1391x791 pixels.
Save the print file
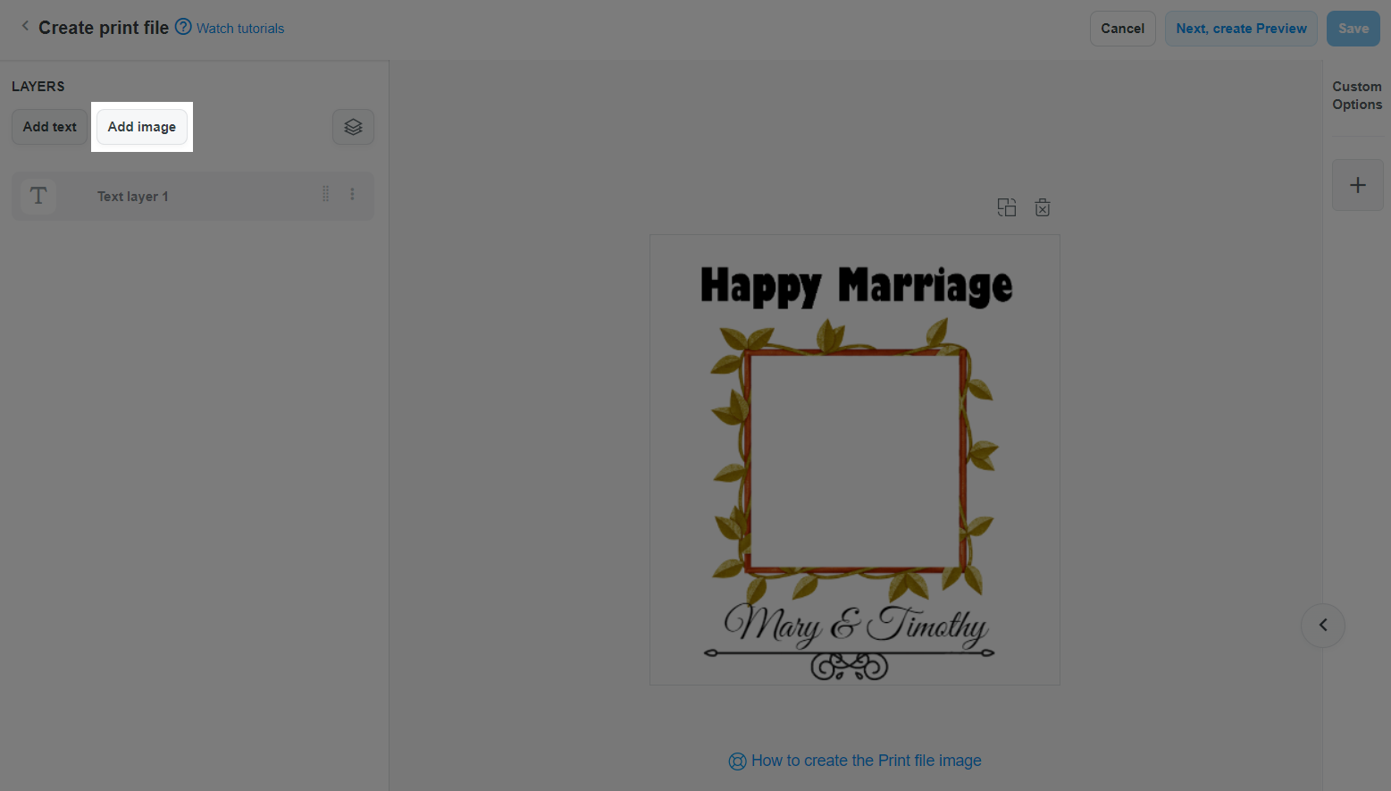(1353, 29)
